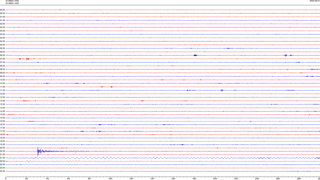Select the 07:00 row label
320x180 pixels.
tap(2, 59)
